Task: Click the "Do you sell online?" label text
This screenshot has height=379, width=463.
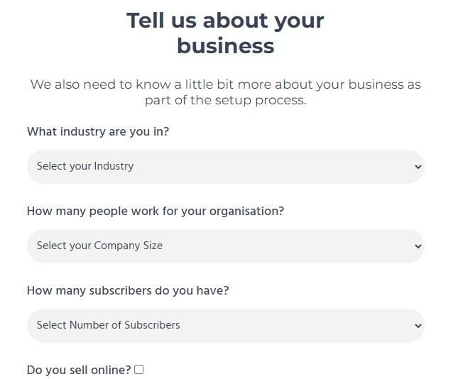Action: (79, 370)
